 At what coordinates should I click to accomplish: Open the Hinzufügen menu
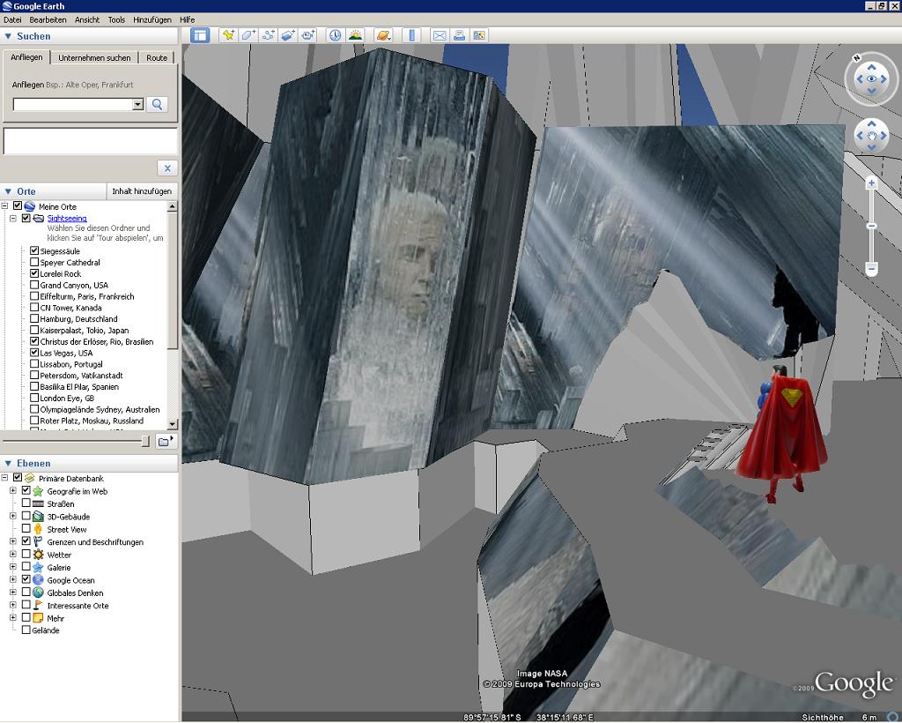click(x=152, y=19)
